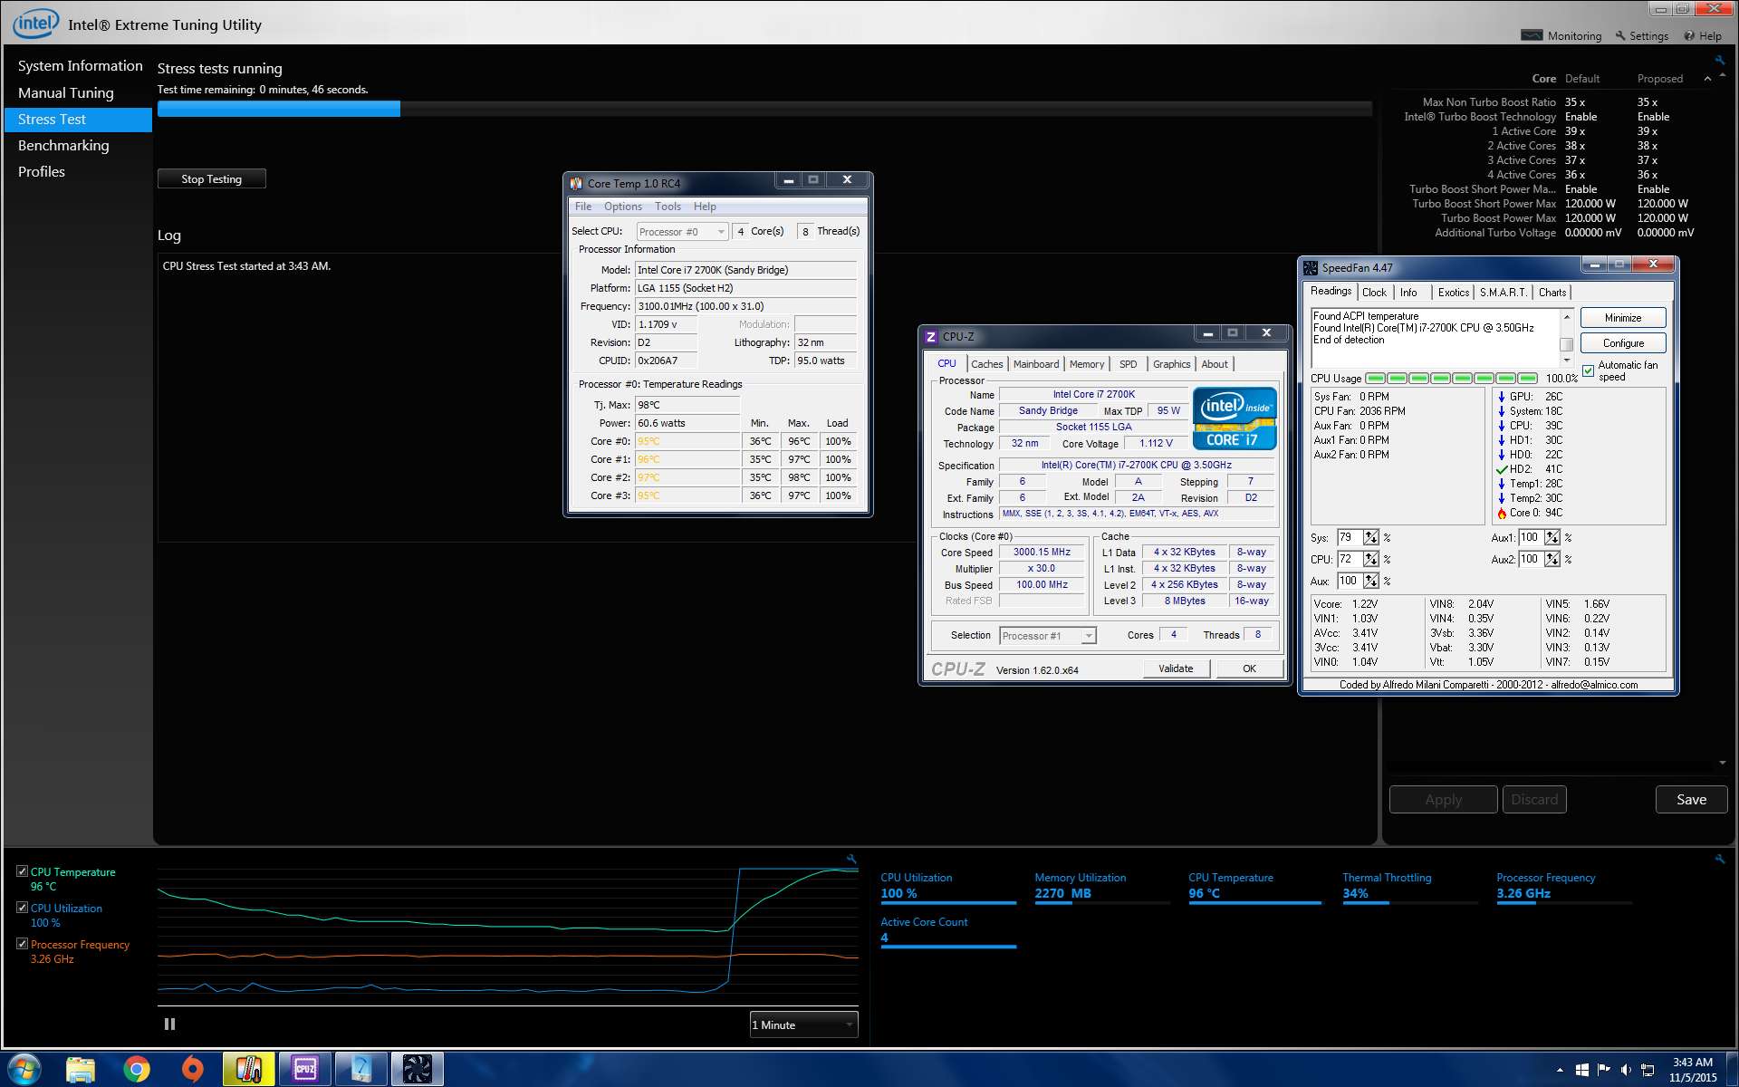The width and height of the screenshot is (1739, 1087).
Task: Adjust the Aux1 fan speed spinner
Action: (1552, 538)
